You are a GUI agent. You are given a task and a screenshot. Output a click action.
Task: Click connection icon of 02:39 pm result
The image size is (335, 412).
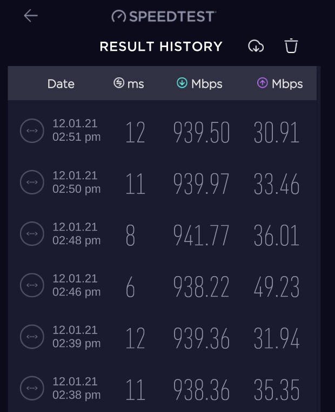tap(32, 337)
